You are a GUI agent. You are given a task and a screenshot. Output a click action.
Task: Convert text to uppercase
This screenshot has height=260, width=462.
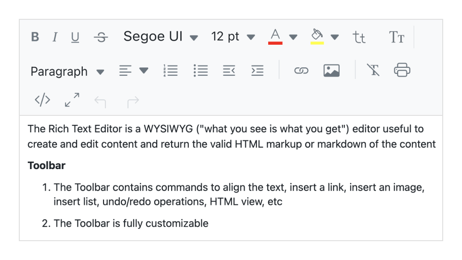[x=397, y=37]
